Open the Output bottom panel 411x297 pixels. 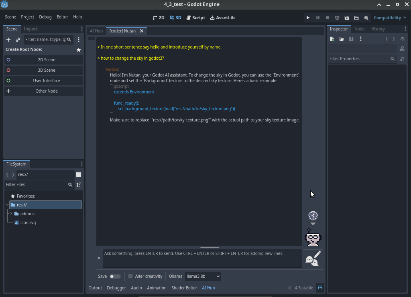pyautogui.click(x=95, y=288)
